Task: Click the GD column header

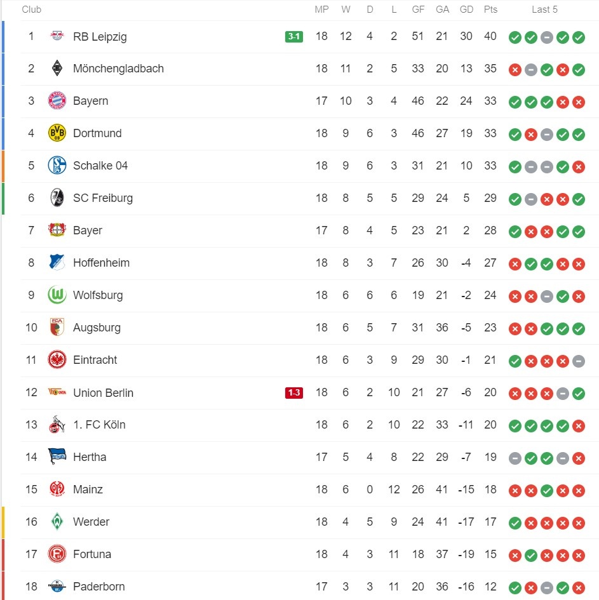Action: [x=466, y=10]
